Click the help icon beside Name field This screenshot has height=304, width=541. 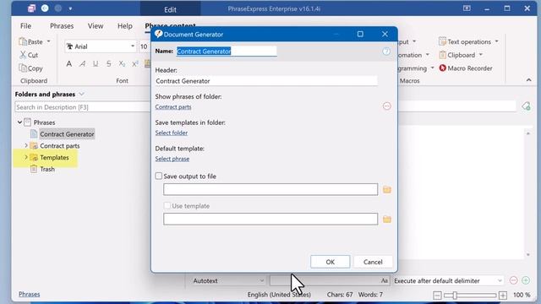pyautogui.click(x=386, y=52)
